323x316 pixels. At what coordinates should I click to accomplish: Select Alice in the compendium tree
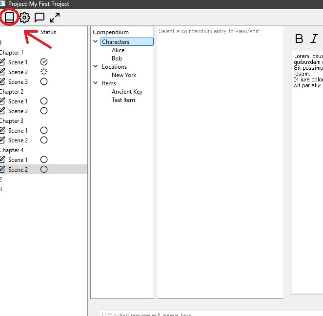pos(118,50)
